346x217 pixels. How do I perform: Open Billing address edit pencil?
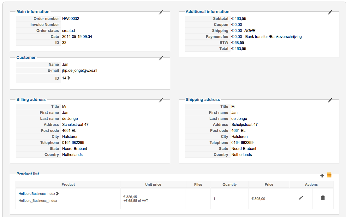(161, 100)
